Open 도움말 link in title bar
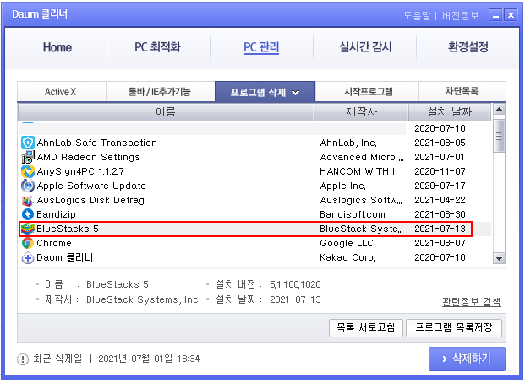Image resolution: width=525 pixels, height=383 pixels. click(417, 15)
